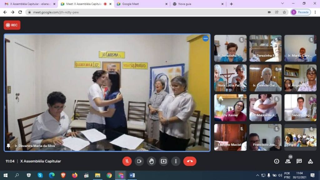Screen dimensions: 320x180
Task: Open the activities panel
Action: 310,161
